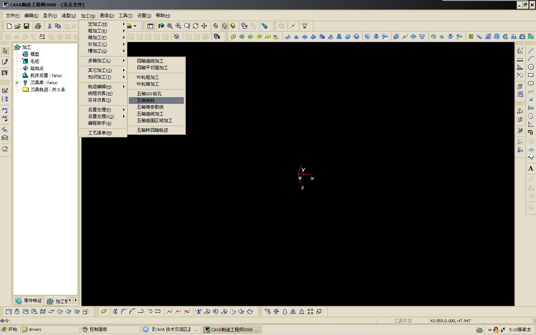Switch to wireframe display cube icon
This screenshot has height=335, width=536.
click(x=216, y=26)
